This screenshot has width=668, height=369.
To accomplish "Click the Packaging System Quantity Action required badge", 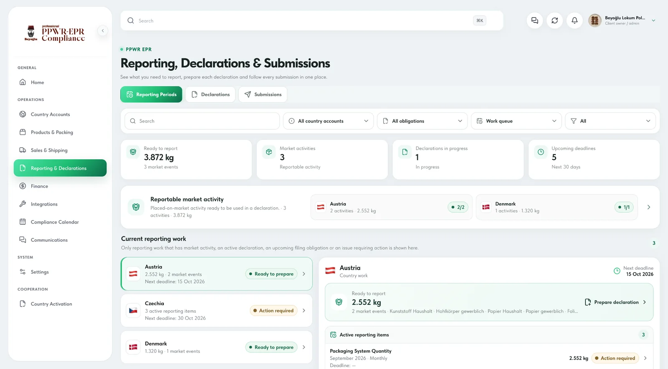I will point(615,358).
